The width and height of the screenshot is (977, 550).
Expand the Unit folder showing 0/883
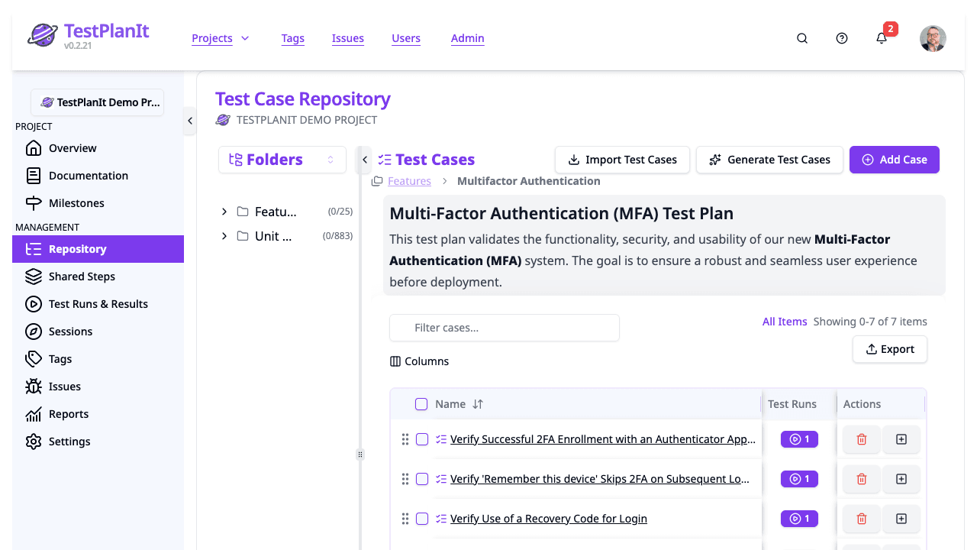click(224, 236)
